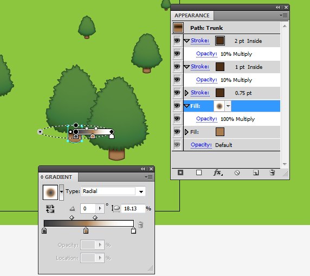The image size is (310, 276).
Task: Click Add New Stroke icon in Appearance panel
Action: pos(180,172)
